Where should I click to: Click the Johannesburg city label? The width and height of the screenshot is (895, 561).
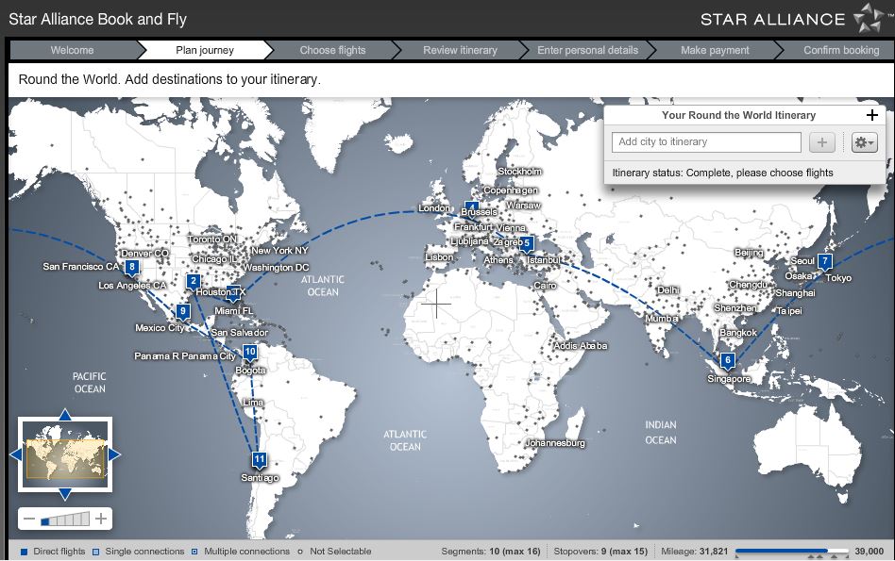pos(555,443)
